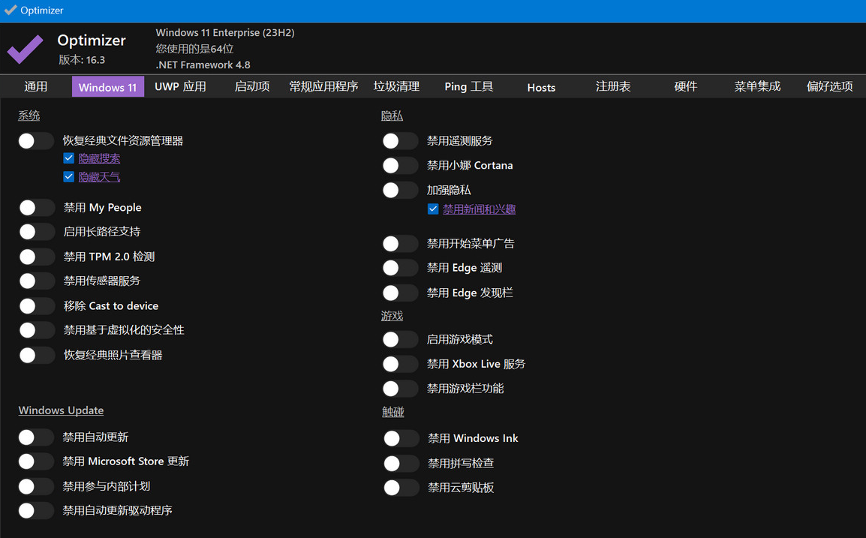The image size is (866, 538).
Task: Uncheck the 隐藏搜索 checkbox
Action: click(68, 158)
